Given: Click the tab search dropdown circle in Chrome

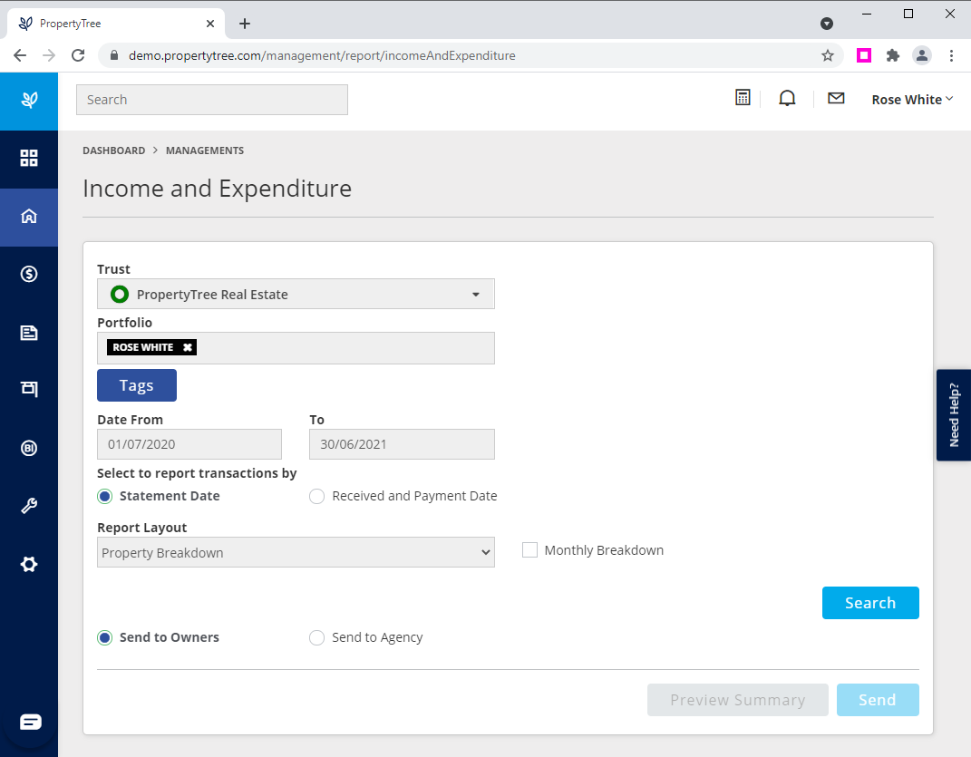Looking at the screenshot, I should 826,24.
